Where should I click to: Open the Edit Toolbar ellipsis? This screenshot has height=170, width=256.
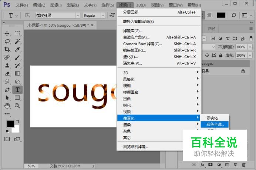tap(7, 114)
